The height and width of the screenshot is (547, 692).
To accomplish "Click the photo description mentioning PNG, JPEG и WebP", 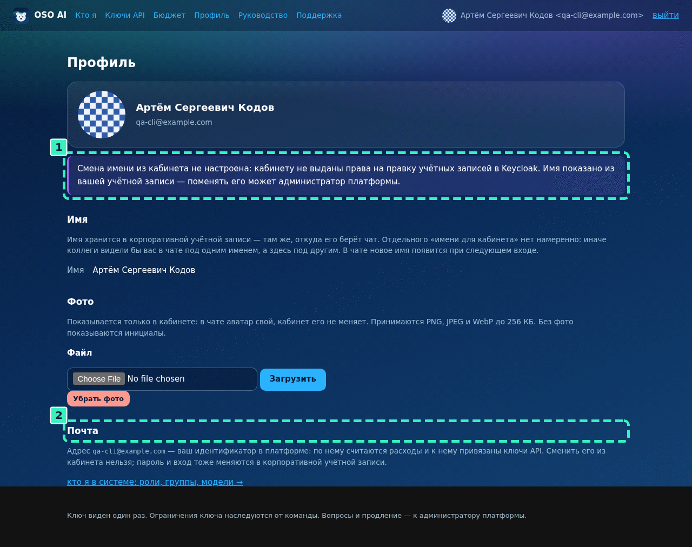I will tap(320, 328).
